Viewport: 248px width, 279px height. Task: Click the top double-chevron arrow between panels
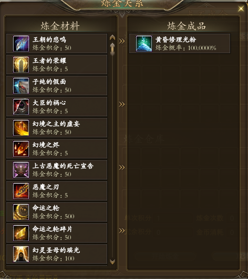point(122,41)
